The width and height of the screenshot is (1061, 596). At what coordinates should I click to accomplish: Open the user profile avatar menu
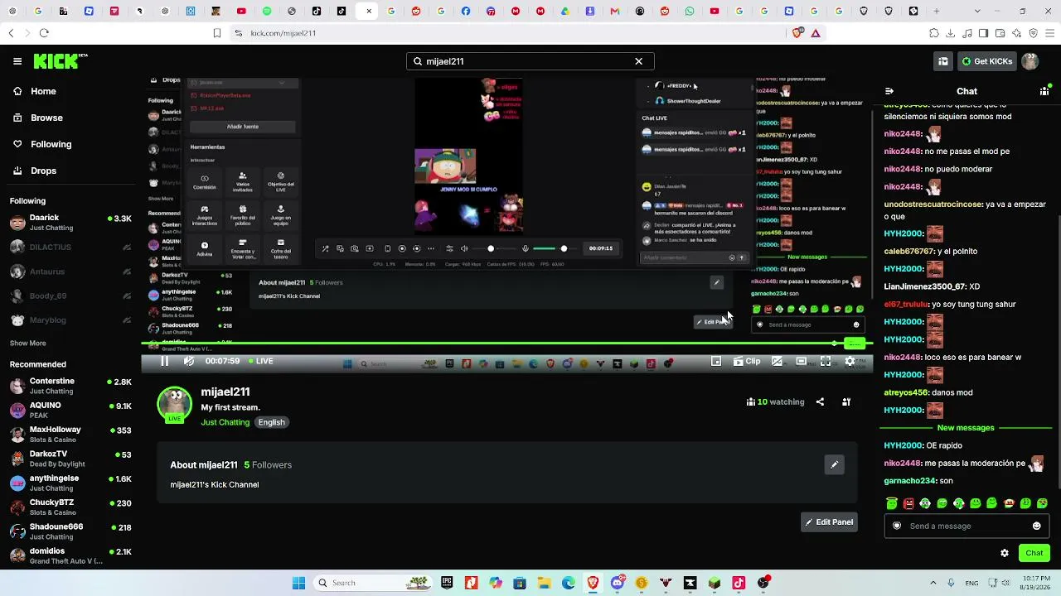[x=1030, y=61]
